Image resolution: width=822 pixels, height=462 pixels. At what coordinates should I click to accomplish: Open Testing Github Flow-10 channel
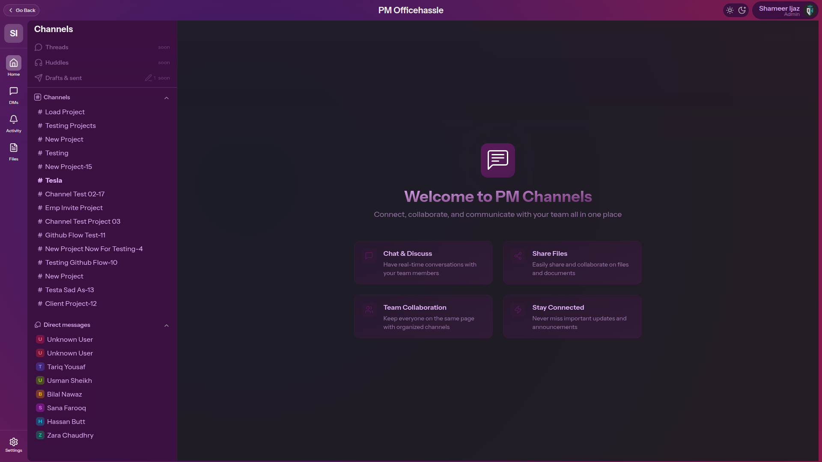pyautogui.click(x=102, y=263)
